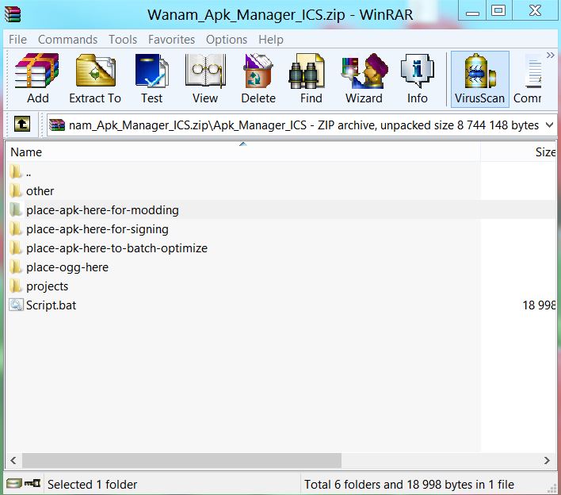Open the File menu

point(17,40)
